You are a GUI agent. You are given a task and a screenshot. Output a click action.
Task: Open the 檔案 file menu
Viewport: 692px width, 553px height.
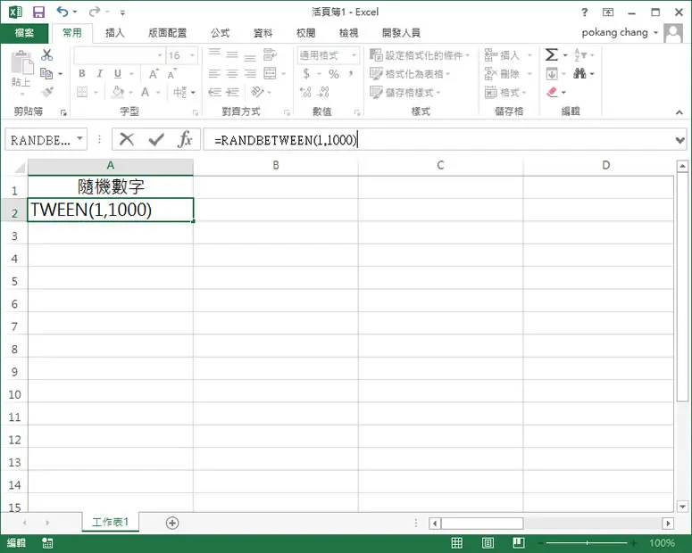coord(24,33)
